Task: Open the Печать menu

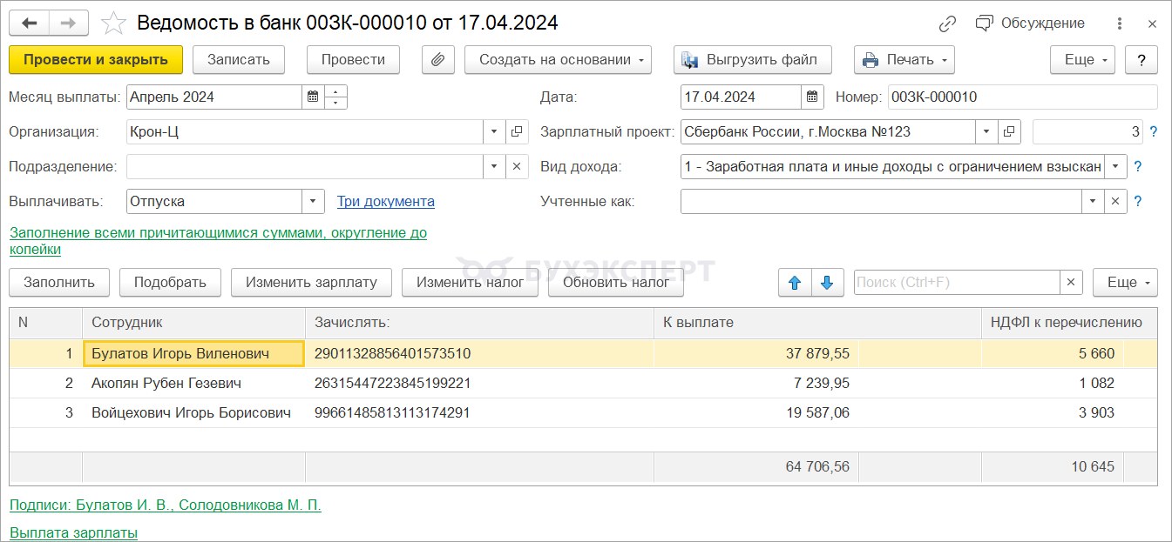Action: coord(904,60)
